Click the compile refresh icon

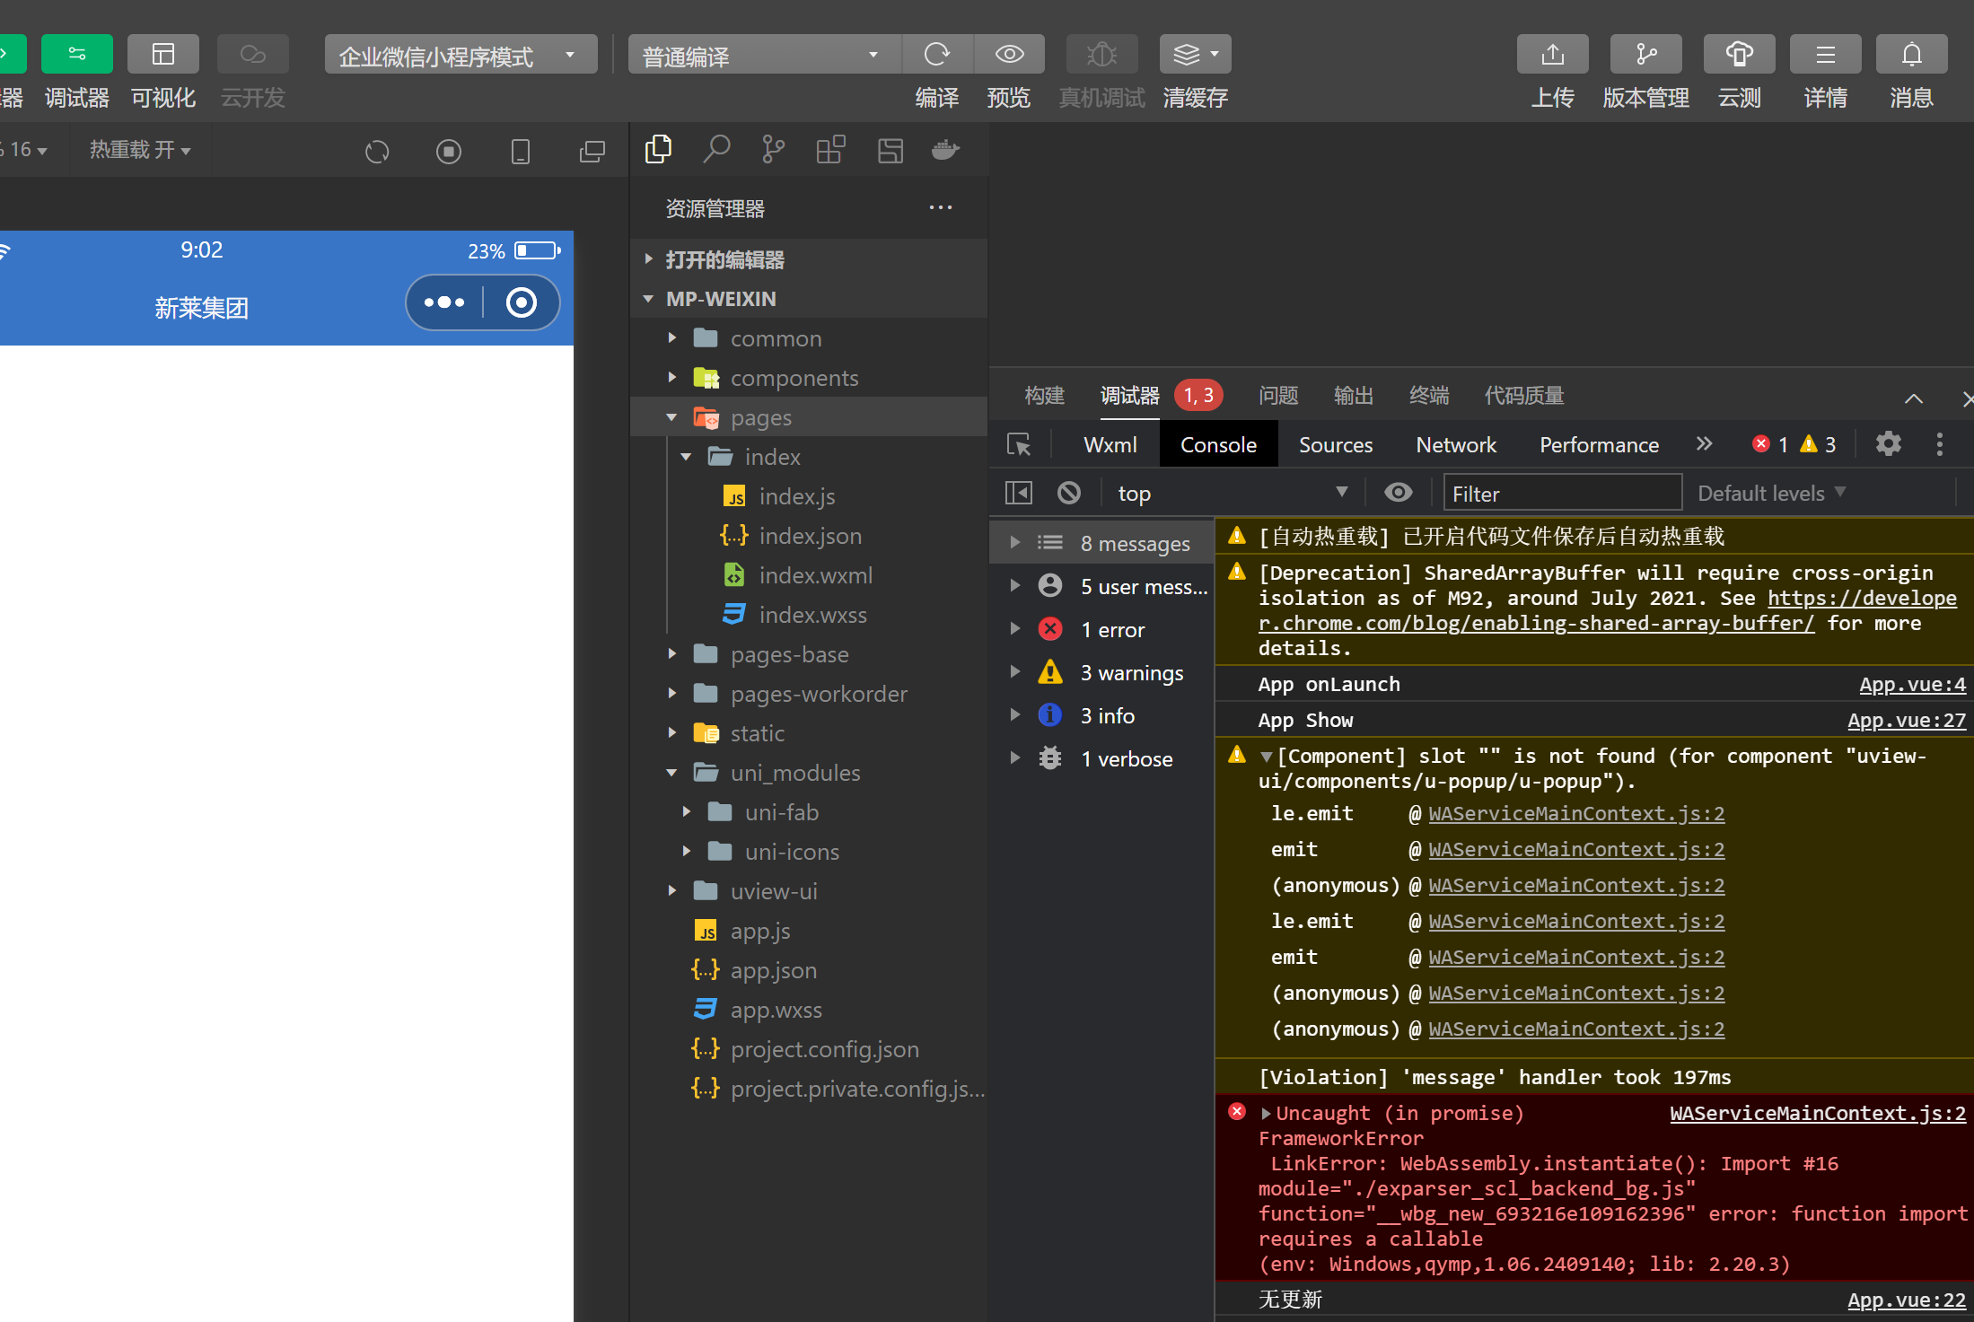[x=936, y=55]
